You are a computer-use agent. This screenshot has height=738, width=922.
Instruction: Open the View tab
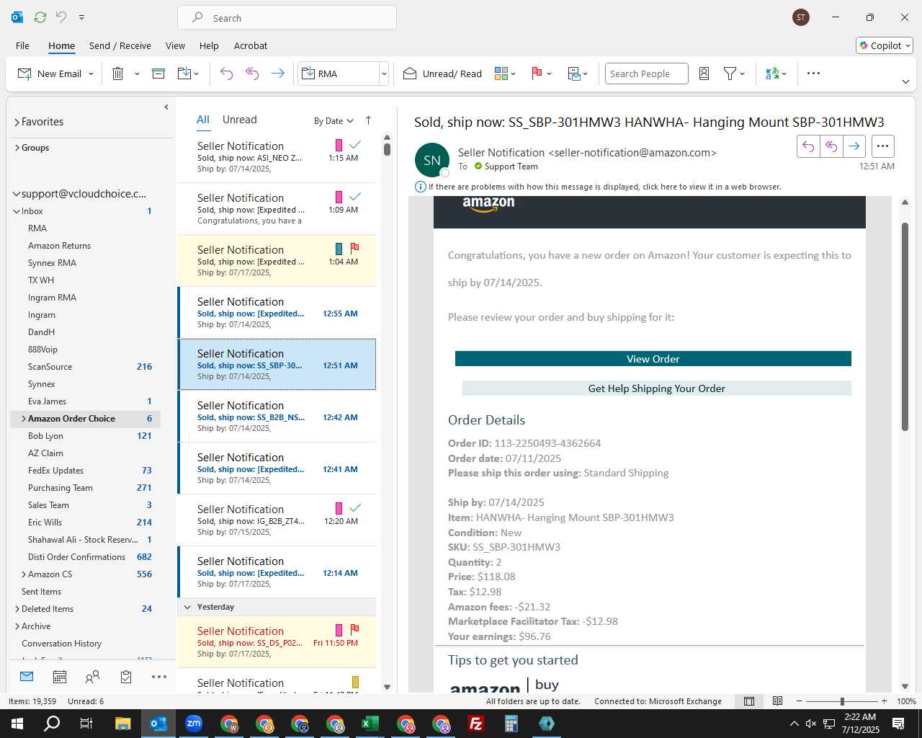point(175,45)
